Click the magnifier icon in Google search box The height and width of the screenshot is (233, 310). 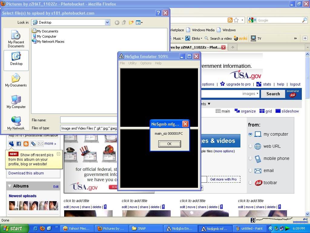coord(305,20)
